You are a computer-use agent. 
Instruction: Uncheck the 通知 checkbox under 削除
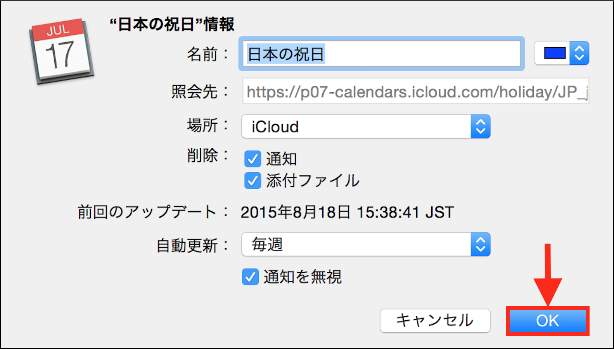point(253,159)
